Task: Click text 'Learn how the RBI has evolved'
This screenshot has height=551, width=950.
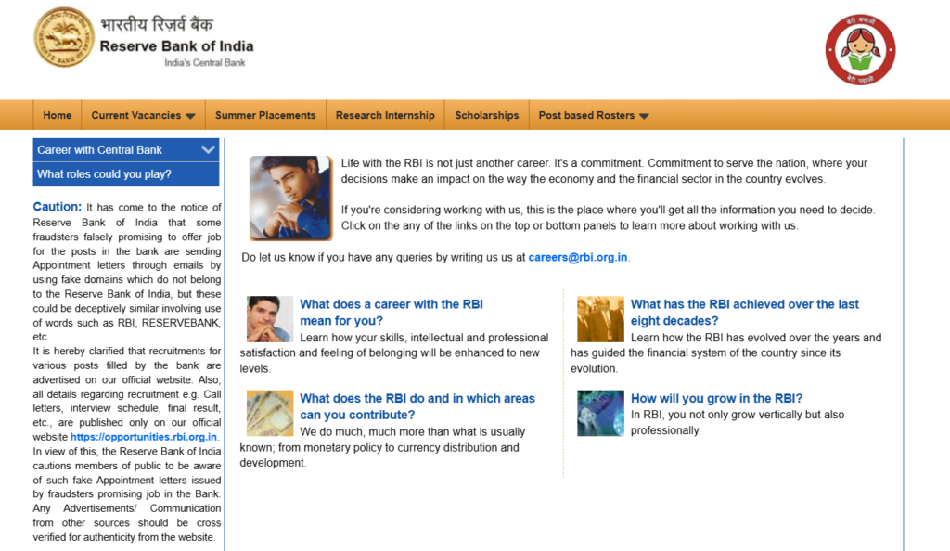Action: [725, 353]
